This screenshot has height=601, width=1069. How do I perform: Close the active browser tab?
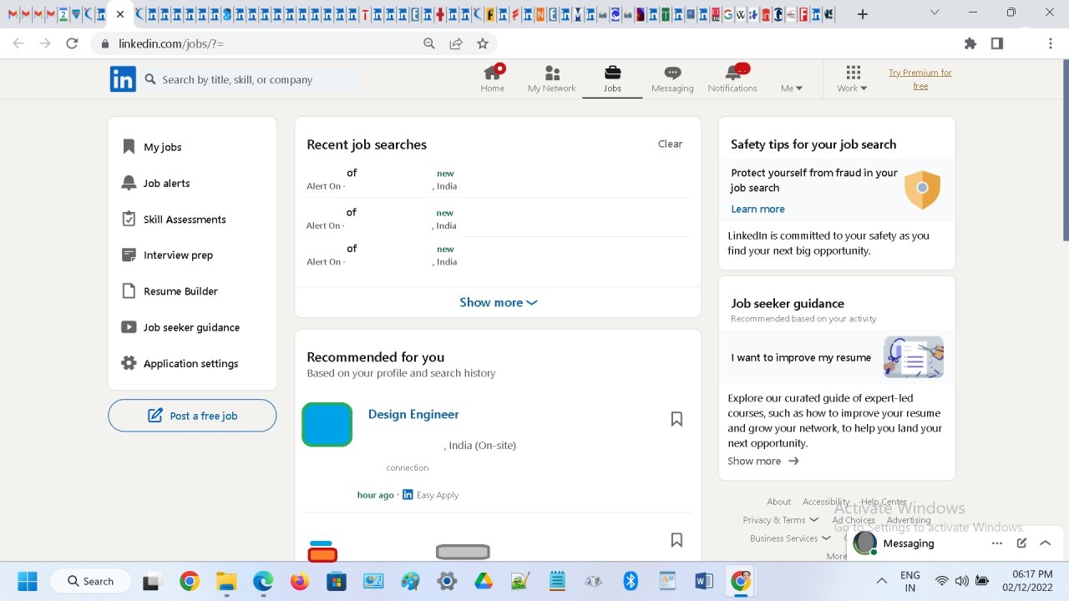coord(120,14)
